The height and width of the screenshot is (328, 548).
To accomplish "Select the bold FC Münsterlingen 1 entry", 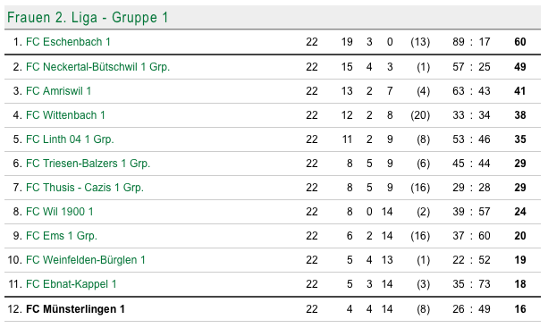I will click(75, 309).
